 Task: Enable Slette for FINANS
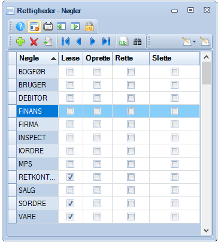(x=174, y=111)
